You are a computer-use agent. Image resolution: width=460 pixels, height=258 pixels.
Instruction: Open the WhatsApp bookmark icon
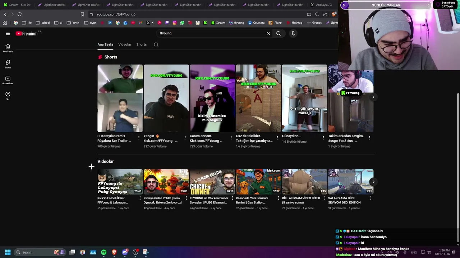(x=182, y=23)
